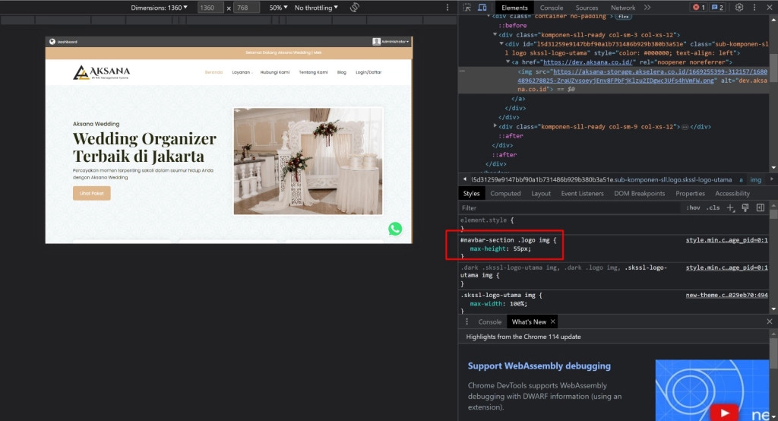The height and width of the screenshot is (421, 778).
Task: Open the Hubungi Kami nav link
Action: pos(275,72)
